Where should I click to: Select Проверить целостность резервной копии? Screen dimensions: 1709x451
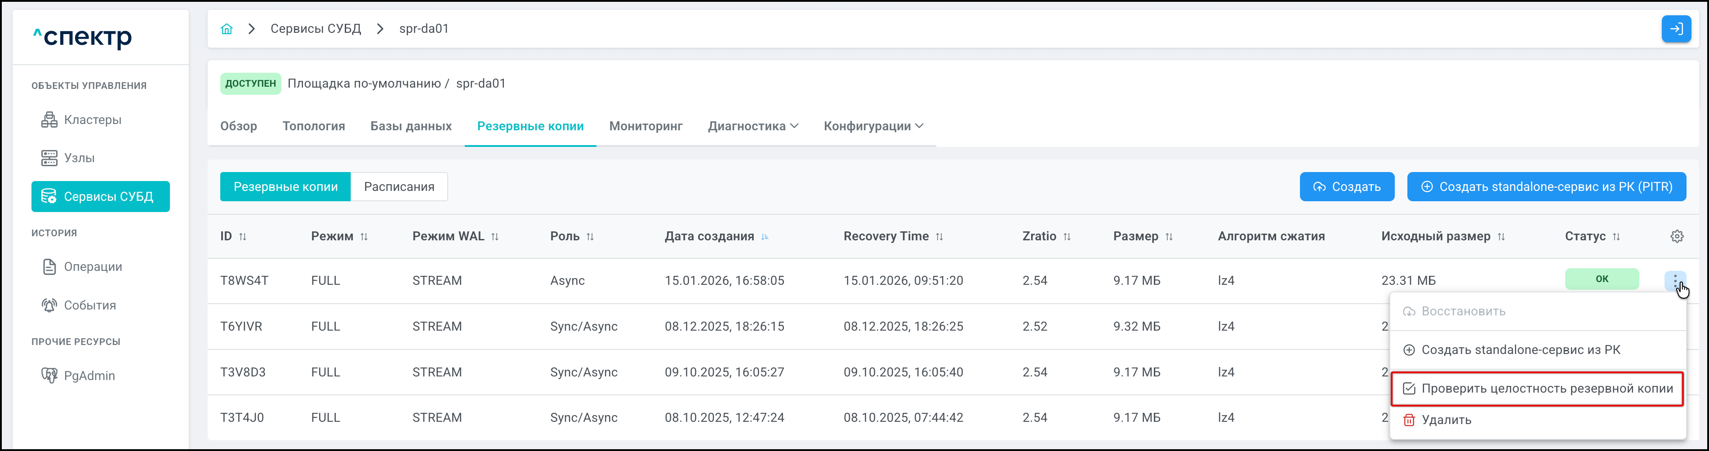[x=1546, y=389]
